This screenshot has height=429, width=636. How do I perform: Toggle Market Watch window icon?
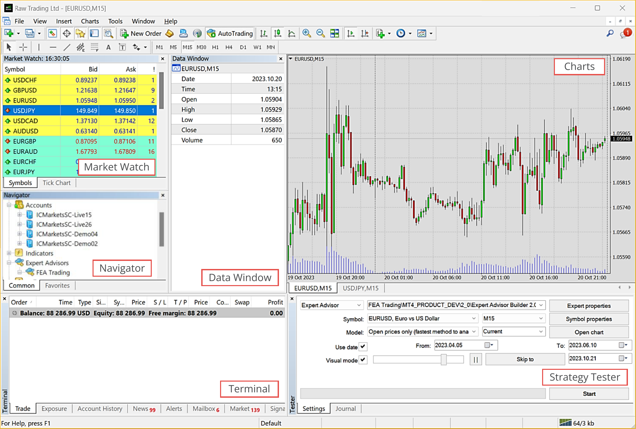coord(52,33)
